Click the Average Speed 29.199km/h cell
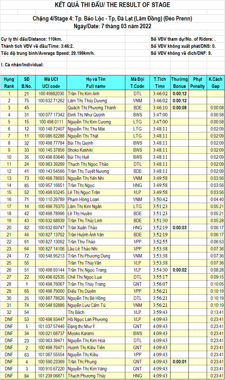225x380 pixels. pyautogui.click(x=48, y=53)
